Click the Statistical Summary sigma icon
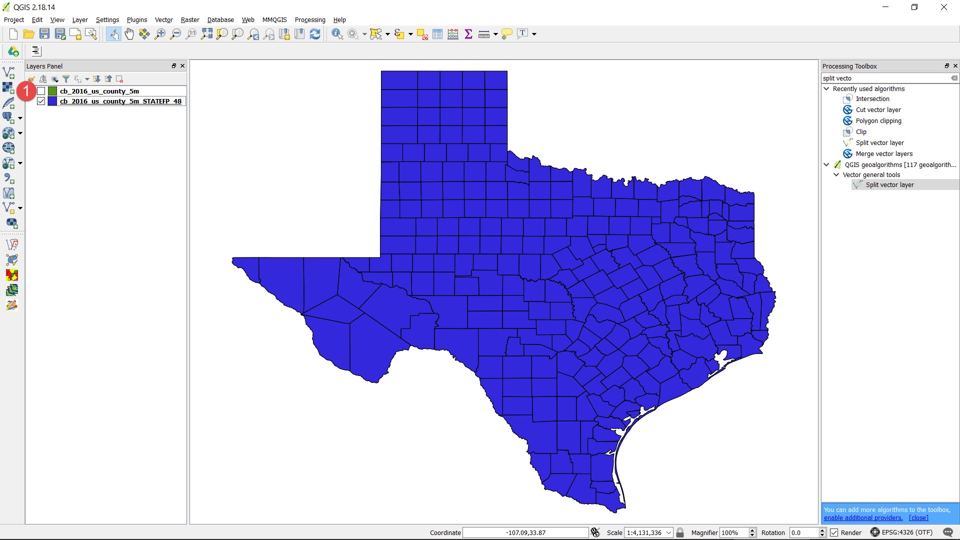This screenshot has height=540, width=960. pyautogui.click(x=468, y=34)
